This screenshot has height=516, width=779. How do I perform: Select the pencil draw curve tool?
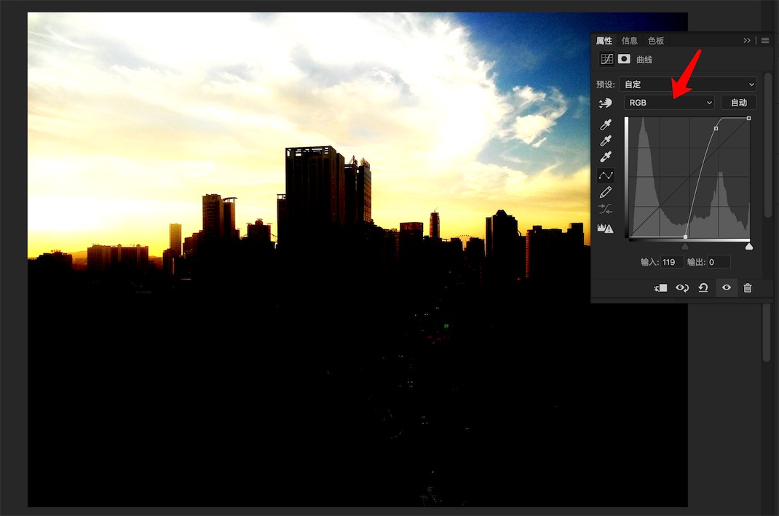click(x=606, y=193)
